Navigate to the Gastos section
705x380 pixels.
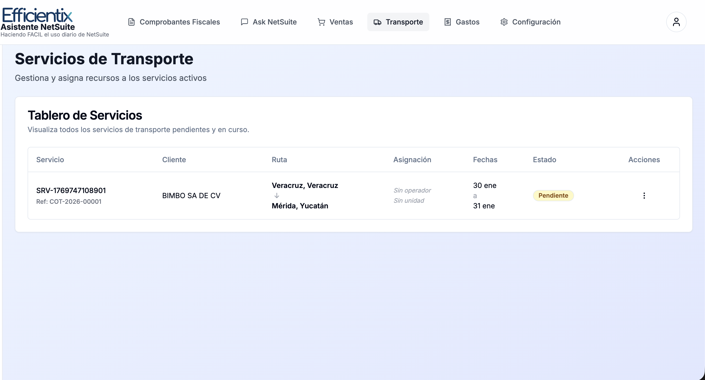coord(462,22)
